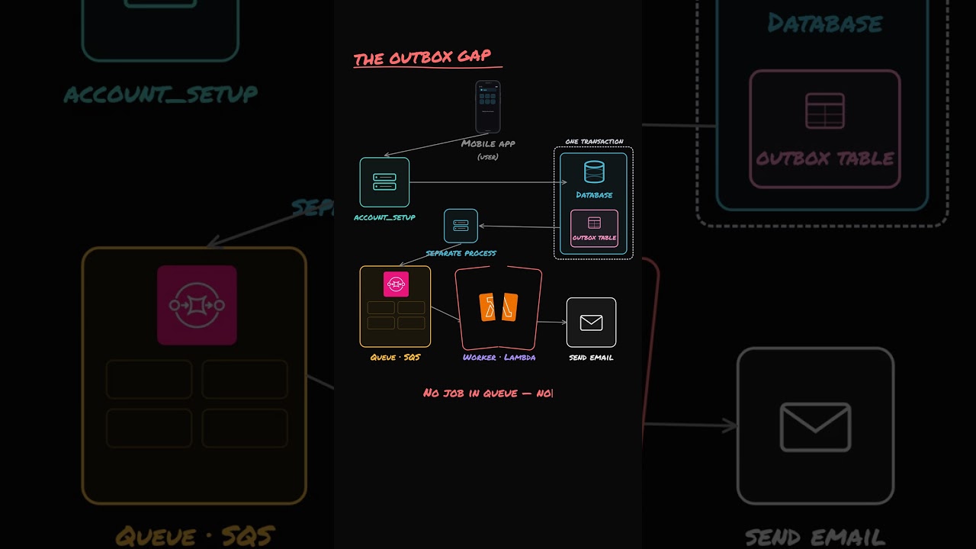
Task: Click the large blurred 'ACCOUNT_SETUP' text in background
Action: [x=161, y=95]
